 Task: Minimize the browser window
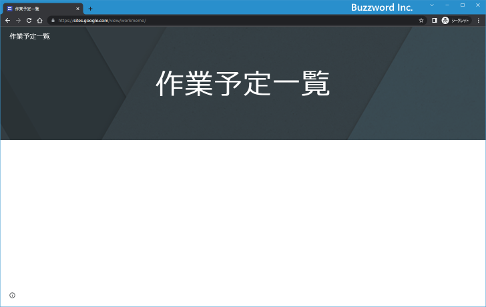(447, 5)
